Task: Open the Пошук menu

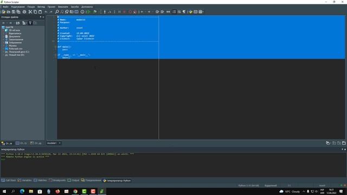Action: pyautogui.click(x=31, y=7)
